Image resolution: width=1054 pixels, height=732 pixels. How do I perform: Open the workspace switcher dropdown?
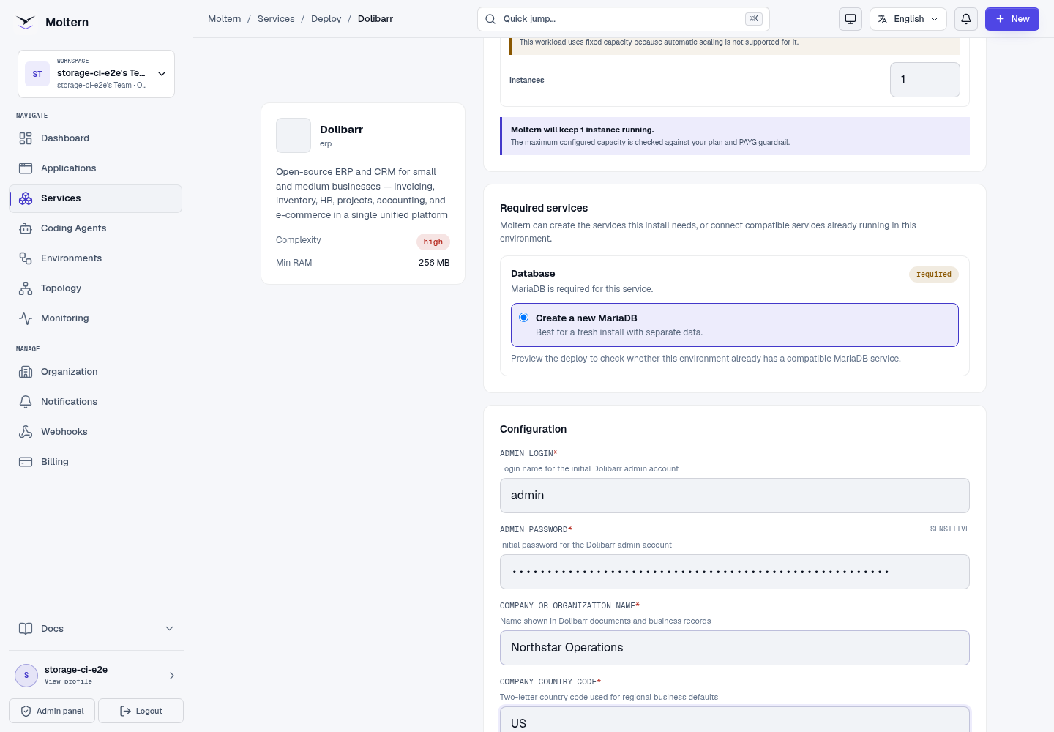point(96,74)
